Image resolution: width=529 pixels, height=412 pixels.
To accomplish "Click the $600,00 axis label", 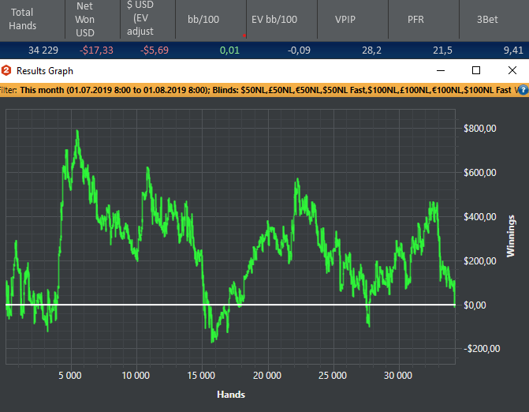I will [x=480, y=173].
